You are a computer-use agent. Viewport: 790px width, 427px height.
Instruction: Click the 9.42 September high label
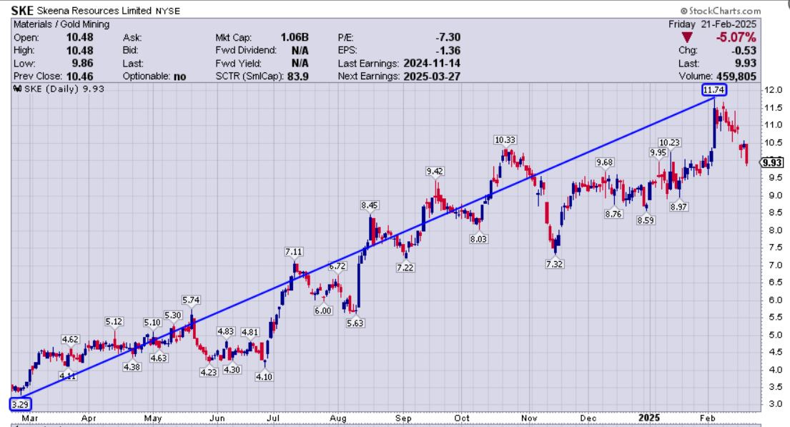(x=435, y=172)
